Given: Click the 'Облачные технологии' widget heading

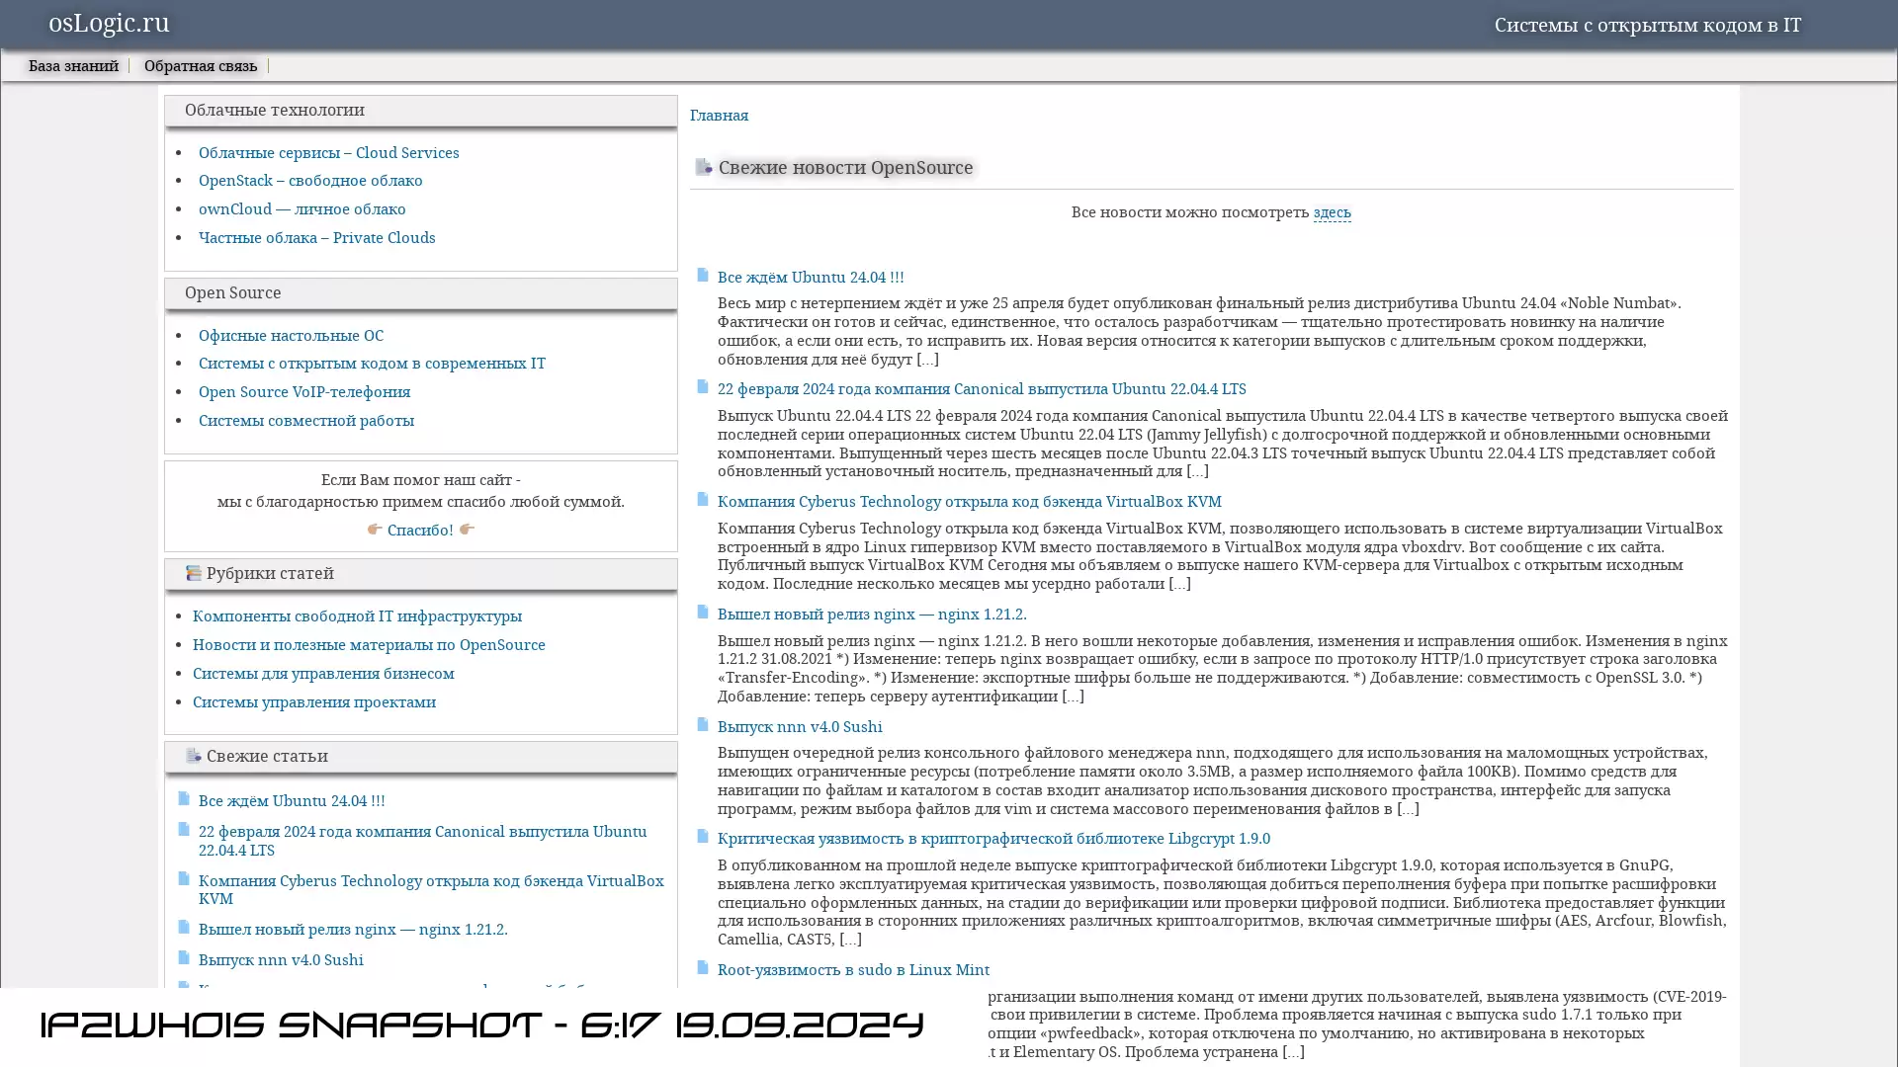Looking at the screenshot, I should coord(275,111).
